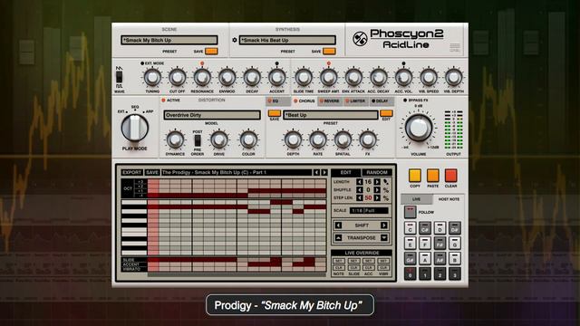Click the sequencer SAVE button

pos(152,173)
